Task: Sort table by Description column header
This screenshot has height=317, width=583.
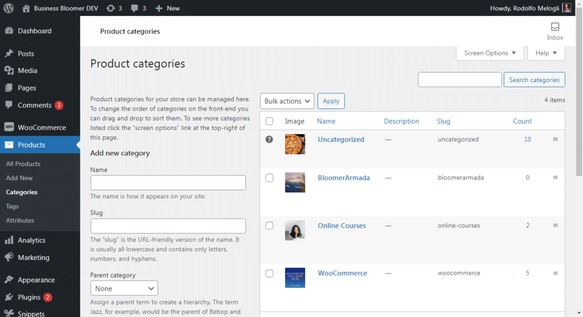Action: click(401, 121)
